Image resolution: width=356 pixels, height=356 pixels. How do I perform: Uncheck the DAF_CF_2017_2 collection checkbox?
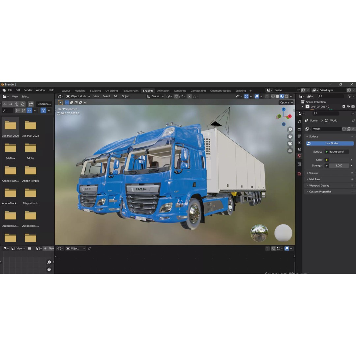344,106
